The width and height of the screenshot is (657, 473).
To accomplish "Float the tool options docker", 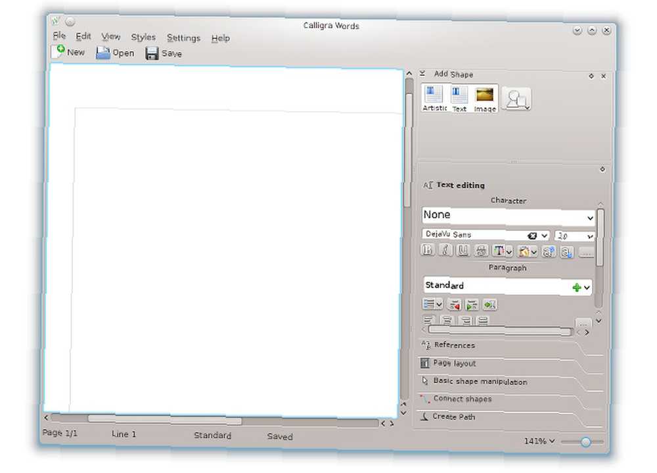I will tap(602, 169).
